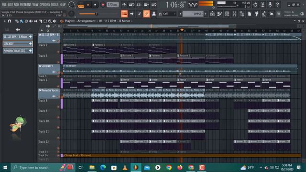Open the FILE menu
The image size is (306, 172).
(4, 4)
